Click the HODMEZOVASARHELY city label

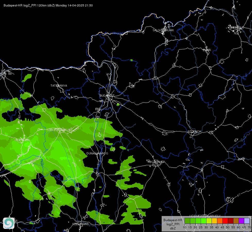click(x=205, y=216)
